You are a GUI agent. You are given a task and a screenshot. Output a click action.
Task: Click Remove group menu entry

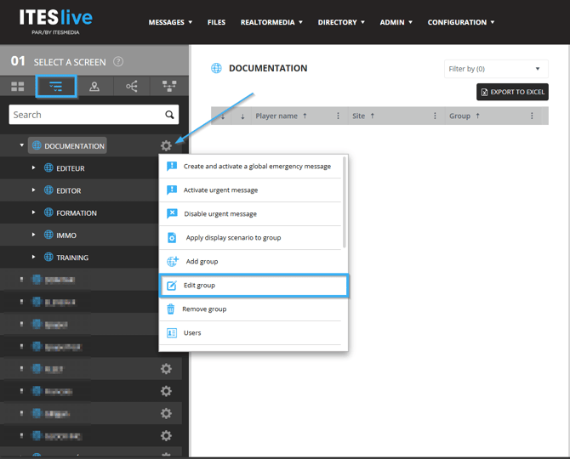204,309
